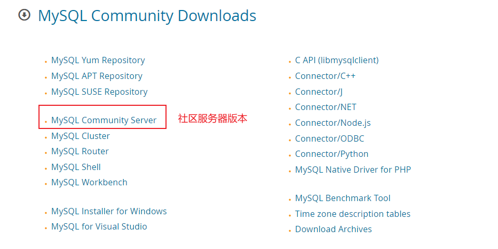Open C API (libmysqlclient) link
This screenshot has height=249, width=498.
(337, 60)
